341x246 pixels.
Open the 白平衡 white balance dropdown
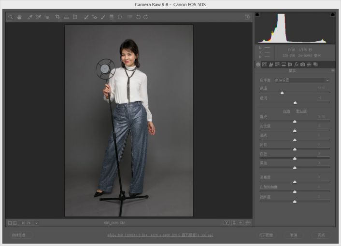(302, 80)
